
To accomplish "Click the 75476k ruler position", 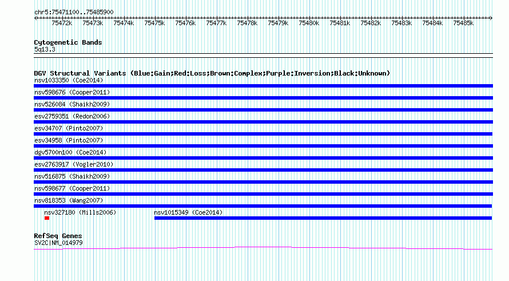I will click(x=185, y=23).
